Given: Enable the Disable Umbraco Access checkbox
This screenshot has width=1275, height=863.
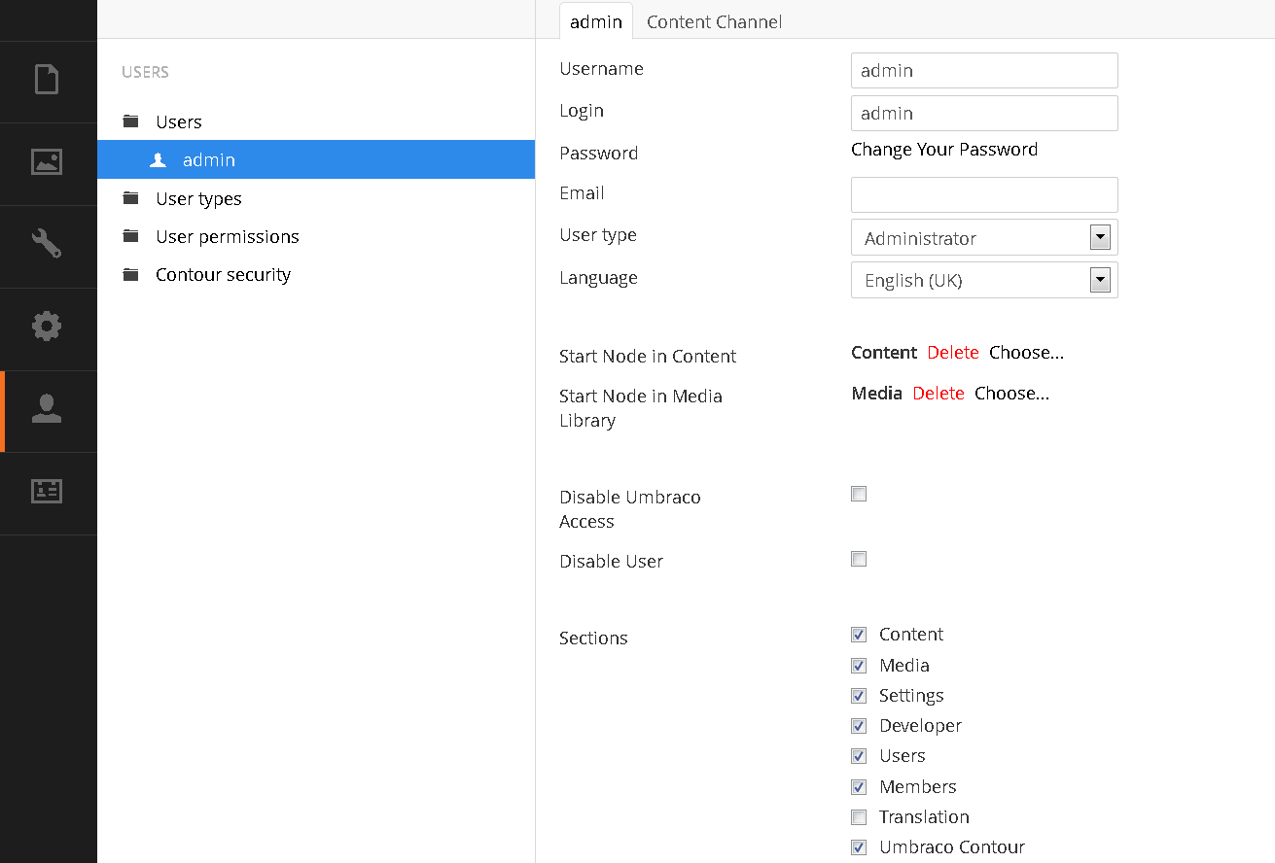Looking at the screenshot, I should click(x=859, y=494).
